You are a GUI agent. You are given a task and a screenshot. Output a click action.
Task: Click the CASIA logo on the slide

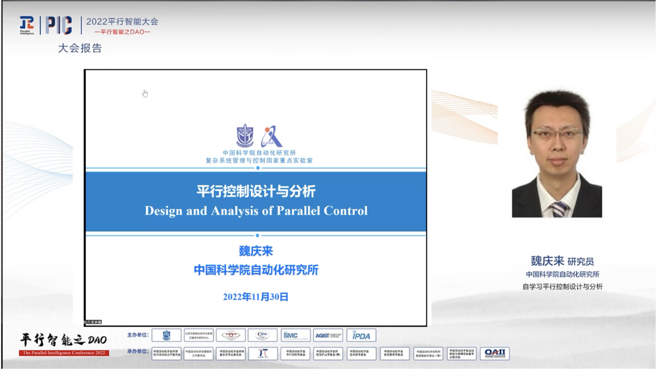pyautogui.click(x=271, y=137)
